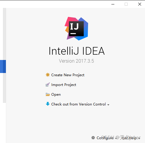
Task: Open Check out from Version Control
Action: tap(78, 104)
